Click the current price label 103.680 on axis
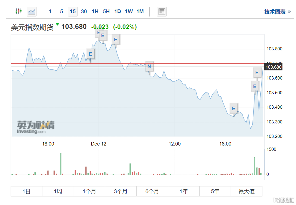Image resolution: width=296 pixels, height=205 pixels. pos(274,67)
